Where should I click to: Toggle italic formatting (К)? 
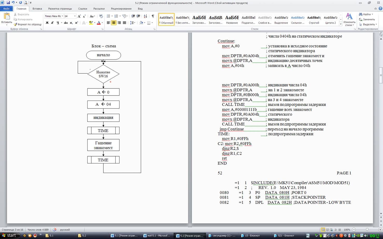pos(52,23)
